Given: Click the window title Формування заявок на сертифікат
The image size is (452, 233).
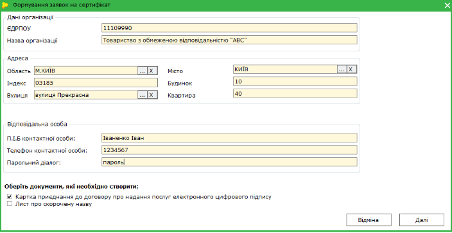Looking at the screenshot, I should click(61, 5).
